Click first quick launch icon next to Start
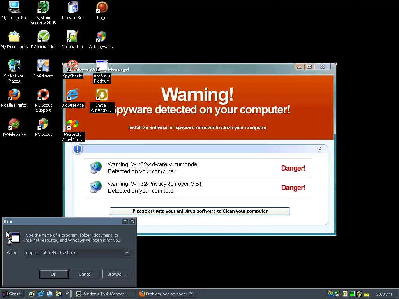Viewport: 399px width, 299px height. (32, 294)
